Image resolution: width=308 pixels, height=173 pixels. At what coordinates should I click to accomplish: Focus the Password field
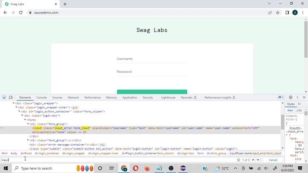point(152,72)
